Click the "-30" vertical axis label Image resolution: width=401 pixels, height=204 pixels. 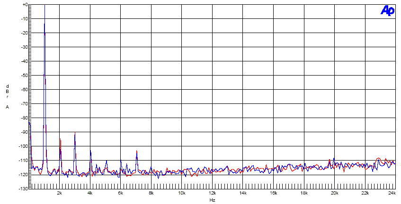pos(25,47)
